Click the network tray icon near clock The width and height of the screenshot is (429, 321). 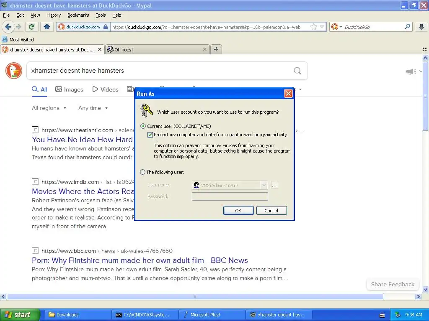[x=398, y=315]
